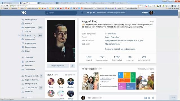Open 729 видеозаписей counter
Screen dimensions: 180x101
point(144,58)
